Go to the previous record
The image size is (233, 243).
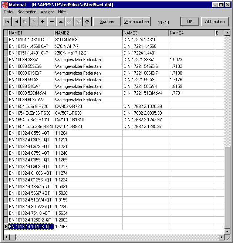(16, 22)
